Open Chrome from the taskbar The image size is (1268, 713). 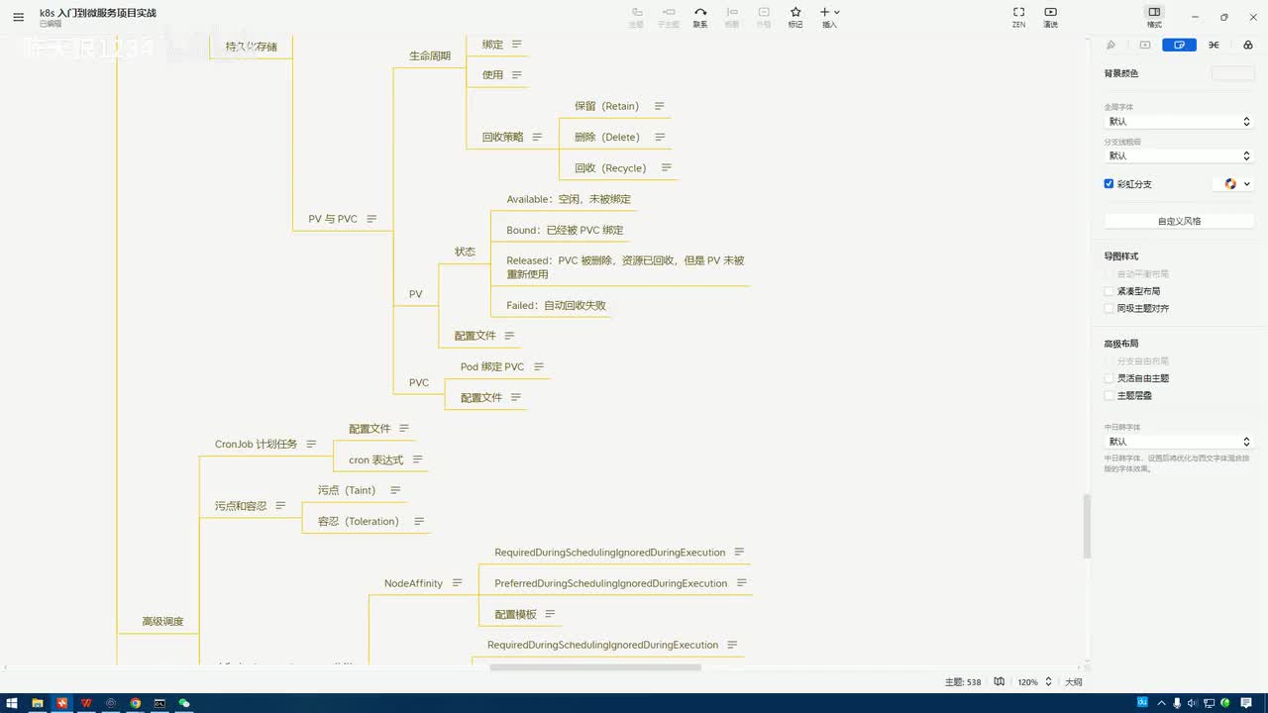point(135,703)
